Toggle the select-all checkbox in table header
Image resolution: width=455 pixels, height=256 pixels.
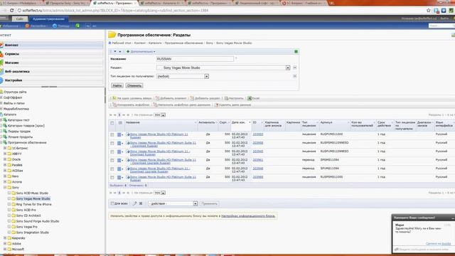(x=112, y=123)
